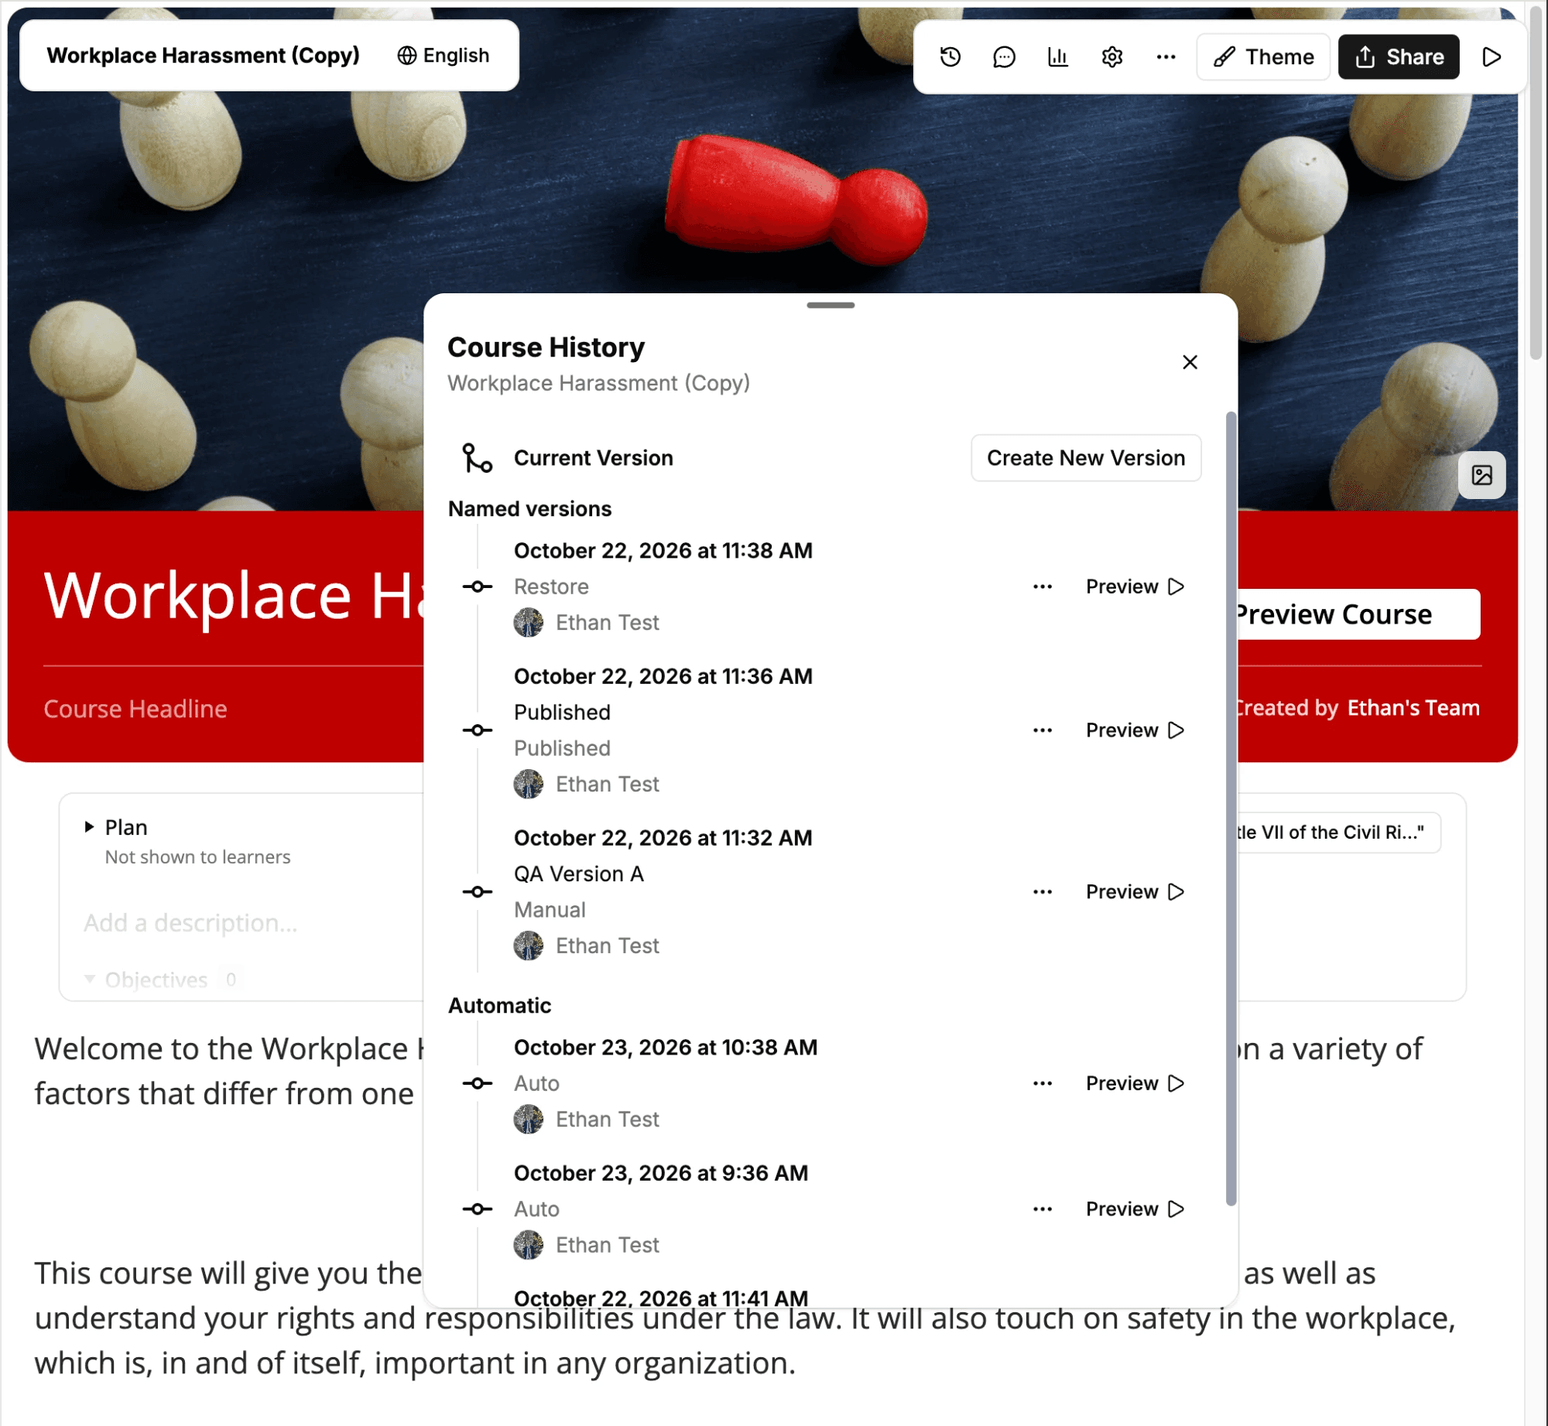Screen dimensions: 1548x1426
Task: Click Ethan Test avatar under 11:38 AM Restore version
Action: (x=529, y=623)
